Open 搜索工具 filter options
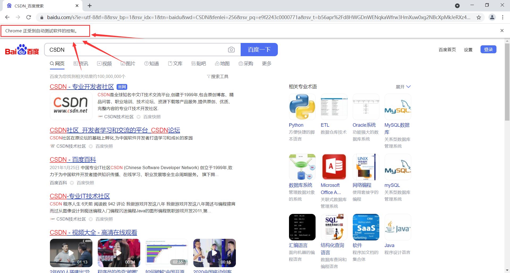This screenshot has width=510, height=273. point(218,76)
